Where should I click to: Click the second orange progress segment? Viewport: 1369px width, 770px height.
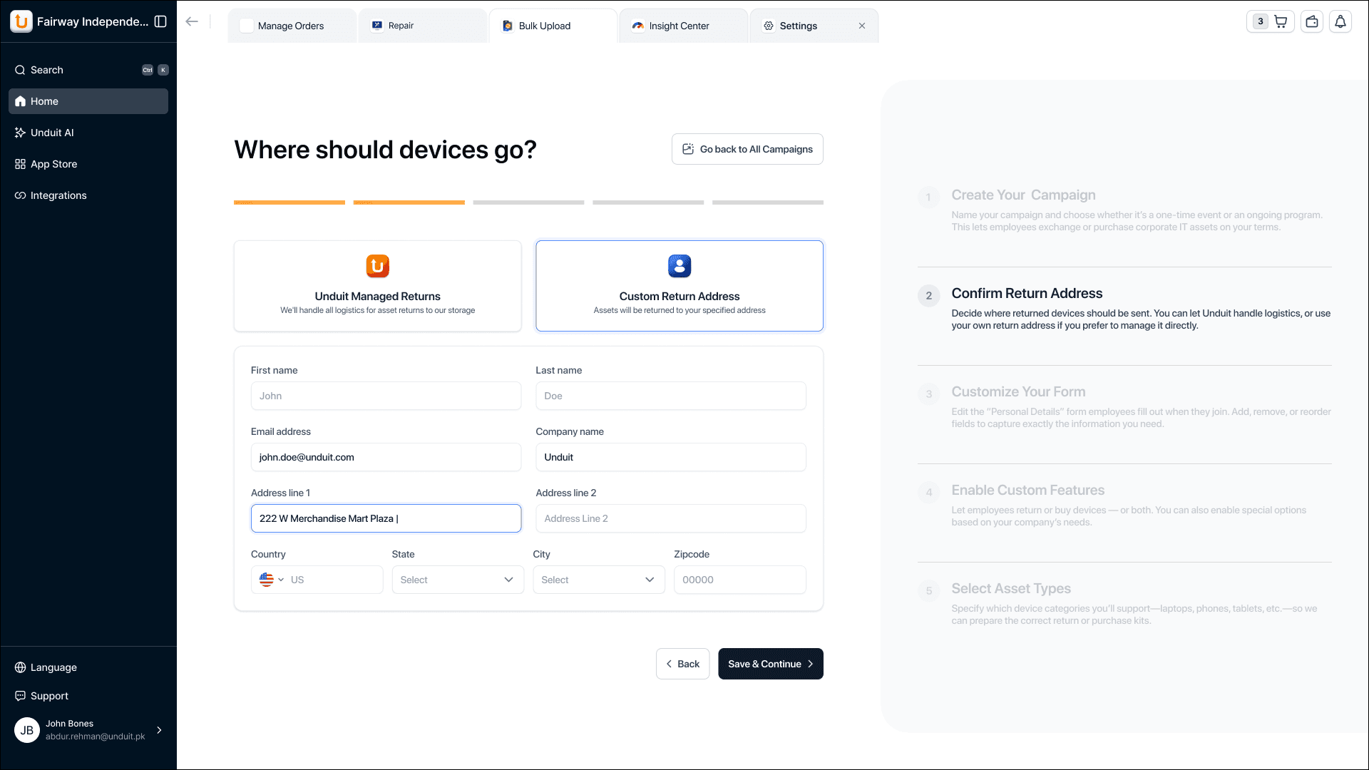point(409,202)
